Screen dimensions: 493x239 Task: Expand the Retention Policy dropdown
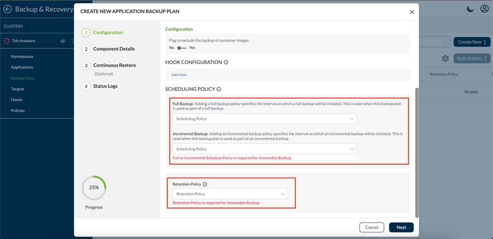pyautogui.click(x=230, y=194)
